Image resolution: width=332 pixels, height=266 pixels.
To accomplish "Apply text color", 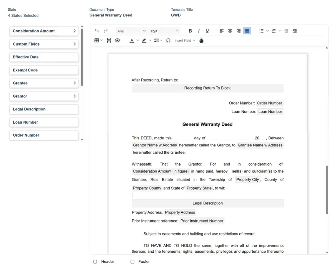I will click(132, 40).
